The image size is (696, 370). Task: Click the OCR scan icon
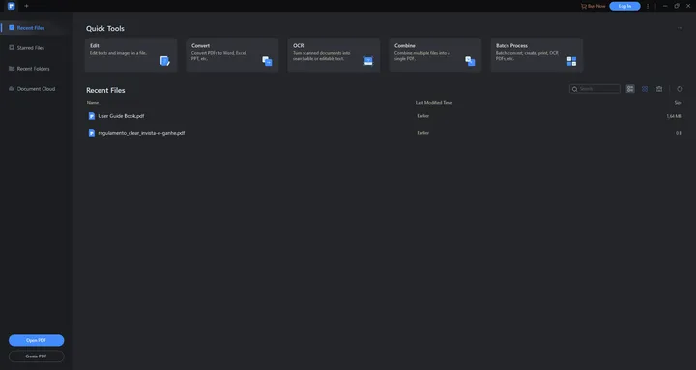[368, 61]
